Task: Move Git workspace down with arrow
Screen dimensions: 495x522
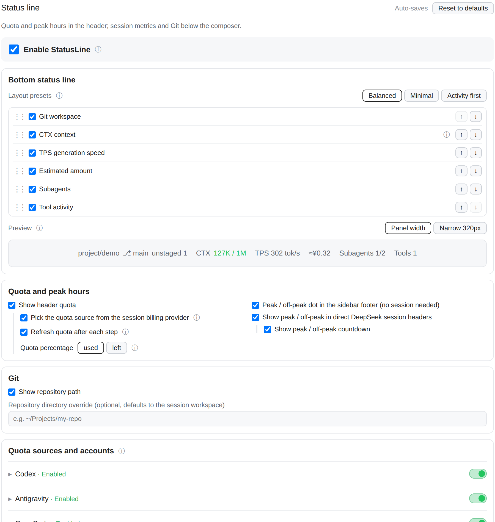Action: tap(476, 117)
